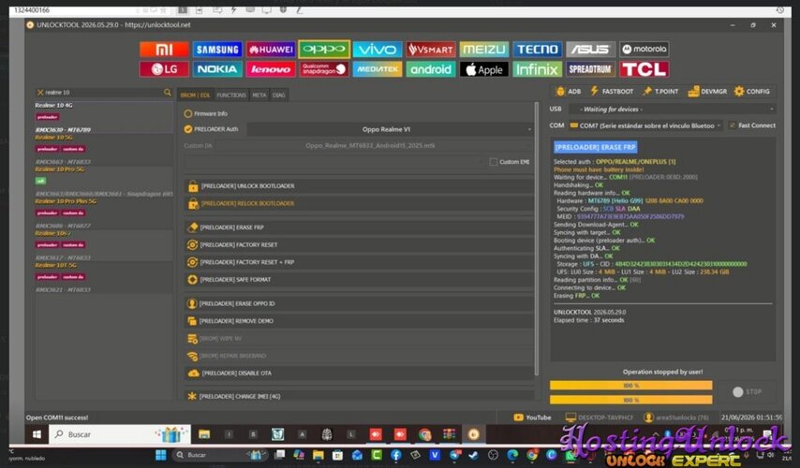Select the MediaTek brand icon
800x468 pixels.
377,69
